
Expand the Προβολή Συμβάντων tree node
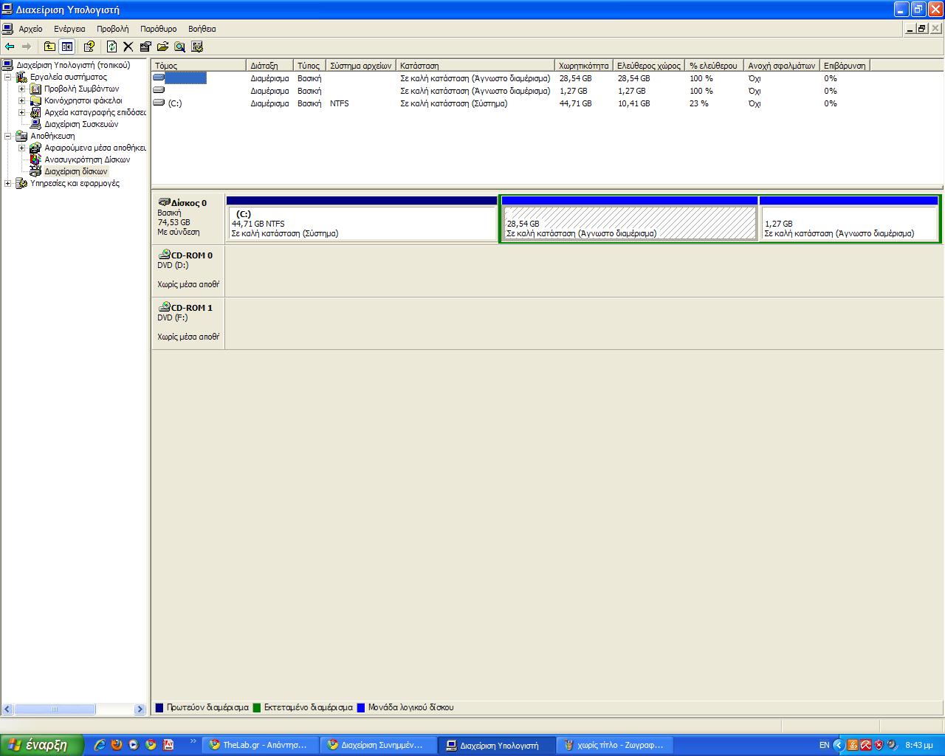pyautogui.click(x=22, y=89)
